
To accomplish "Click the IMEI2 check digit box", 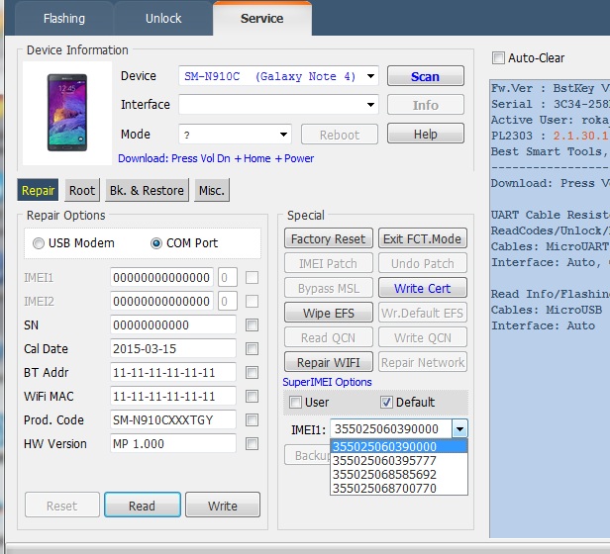I will pos(228,302).
